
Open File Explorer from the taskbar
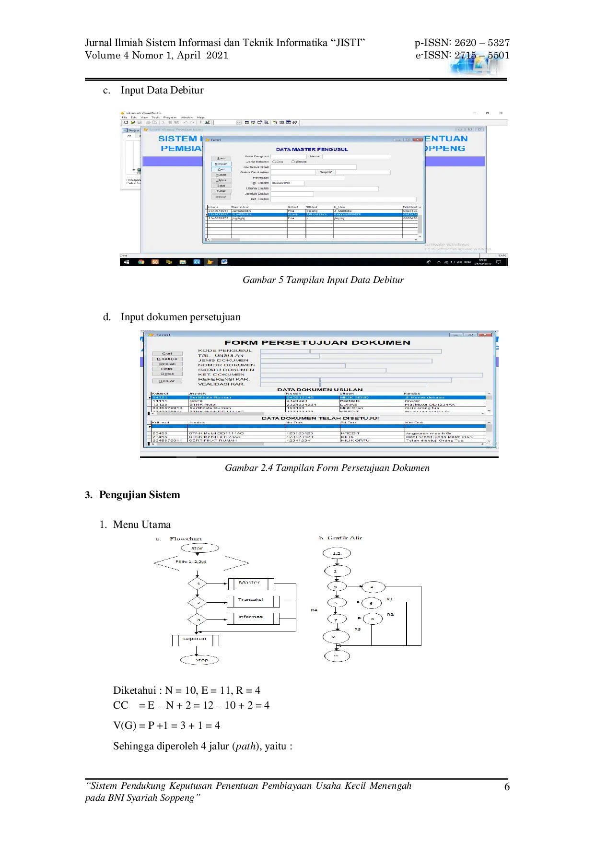[183, 262]
